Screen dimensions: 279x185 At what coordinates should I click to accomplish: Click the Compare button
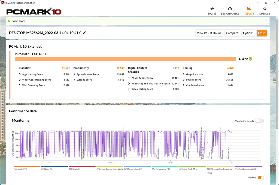click(232, 33)
